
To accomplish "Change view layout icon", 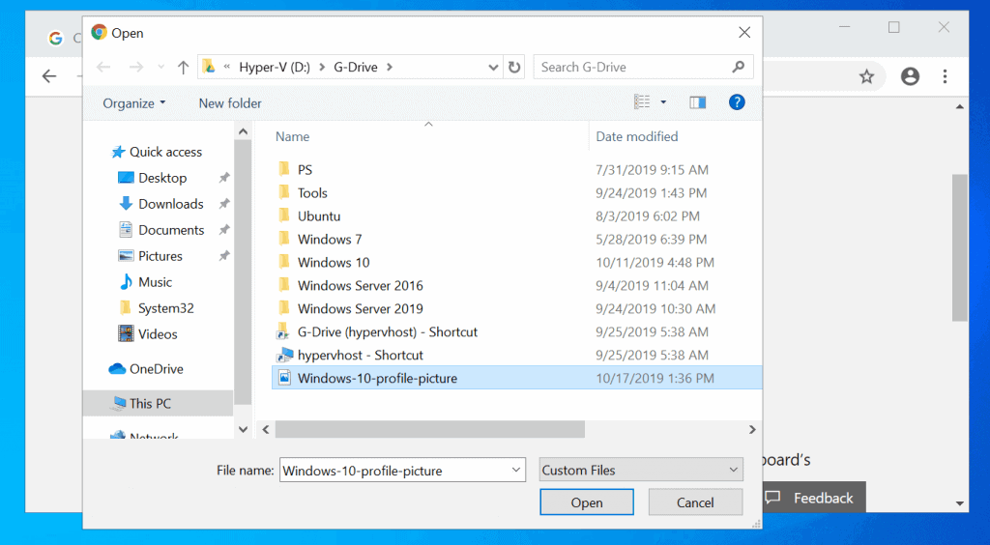I will tap(642, 102).
